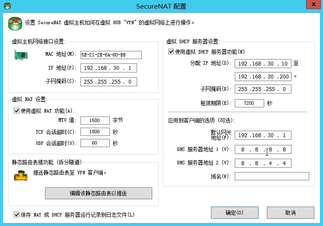Click the MTU 值 input field
323x226 pixels.
pyautogui.click(x=95, y=120)
